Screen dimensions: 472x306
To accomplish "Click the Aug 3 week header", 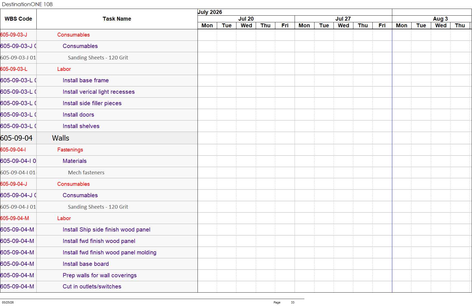I will coord(440,19).
